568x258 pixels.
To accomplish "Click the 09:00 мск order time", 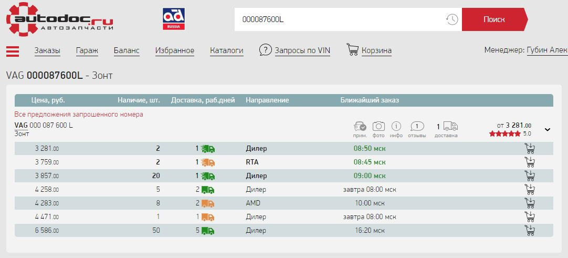I will (x=370, y=176).
